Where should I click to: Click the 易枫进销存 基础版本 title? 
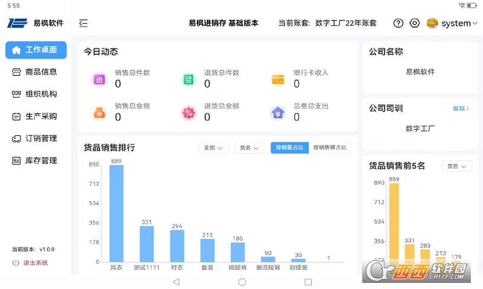223,23
